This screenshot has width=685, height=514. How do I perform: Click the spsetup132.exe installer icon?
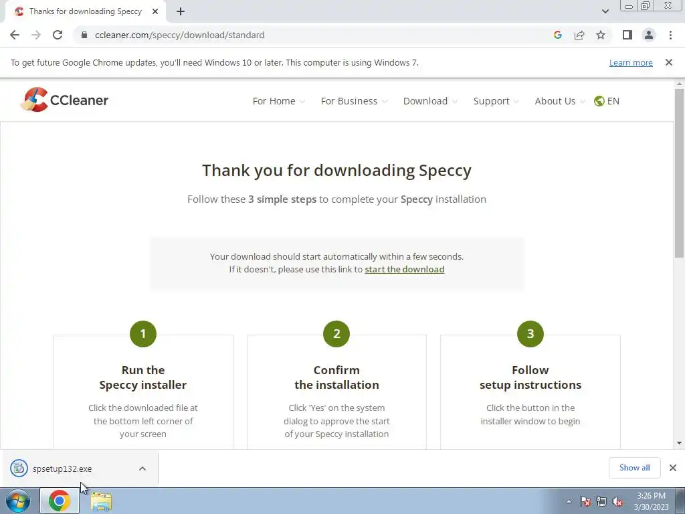pyautogui.click(x=19, y=468)
